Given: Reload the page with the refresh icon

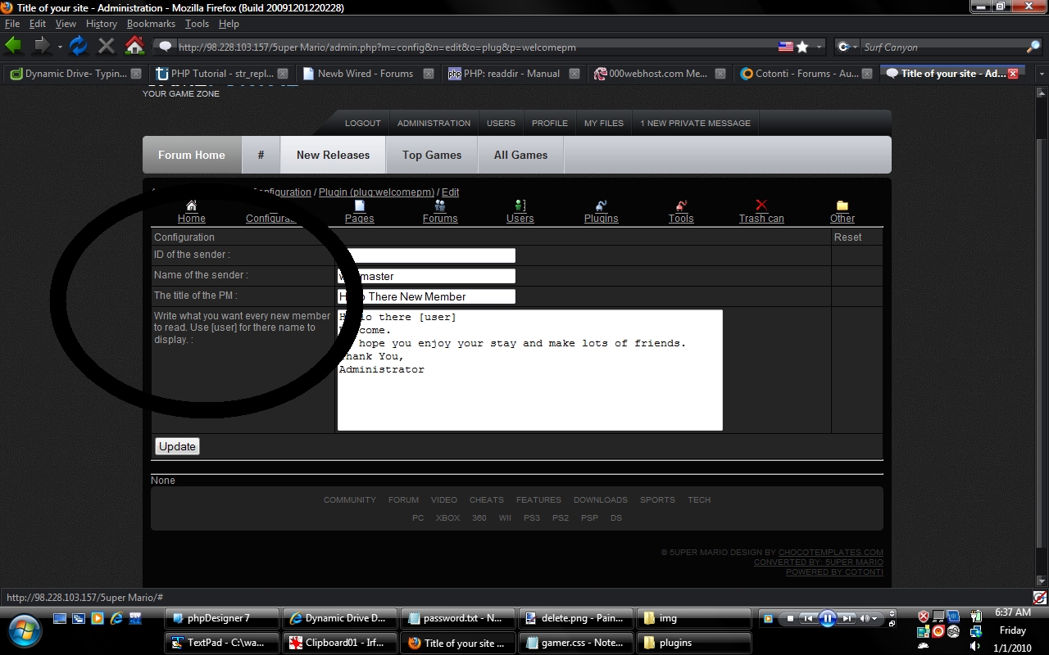Looking at the screenshot, I should coord(79,46).
